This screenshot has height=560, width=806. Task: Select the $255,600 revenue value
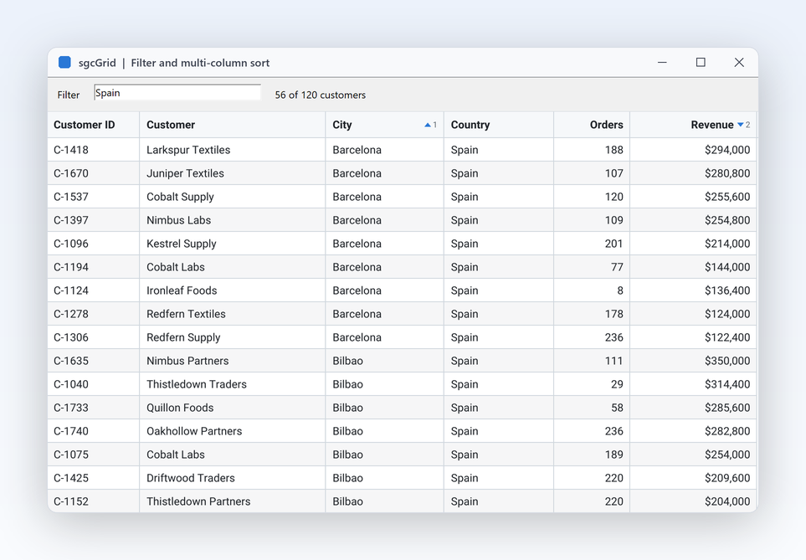pos(693,197)
